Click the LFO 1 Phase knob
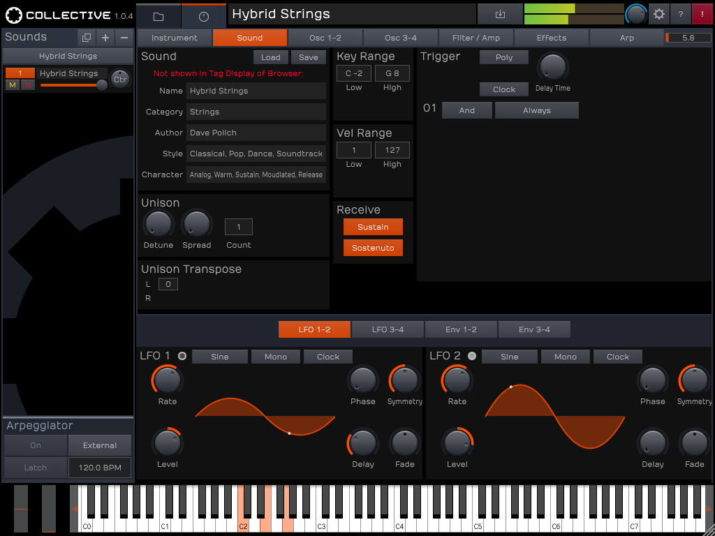The image size is (715, 536). 363,380
